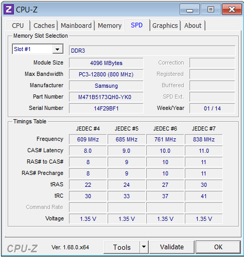Switch to the CPU tab
Image resolution: width=244 pixels, height=257 pixels.
point(18,26)
